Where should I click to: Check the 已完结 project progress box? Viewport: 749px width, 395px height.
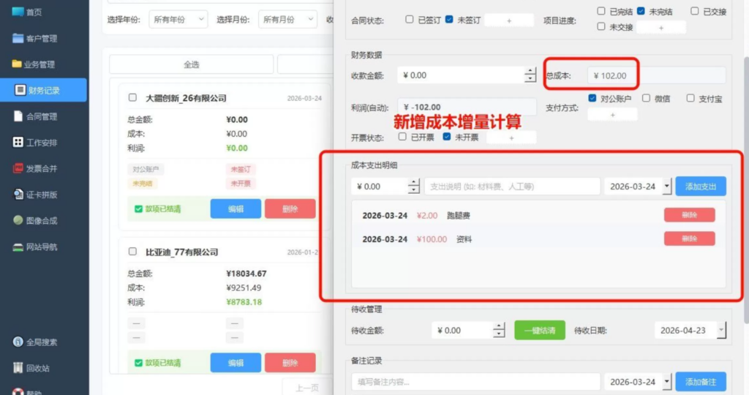coord(601,10)
